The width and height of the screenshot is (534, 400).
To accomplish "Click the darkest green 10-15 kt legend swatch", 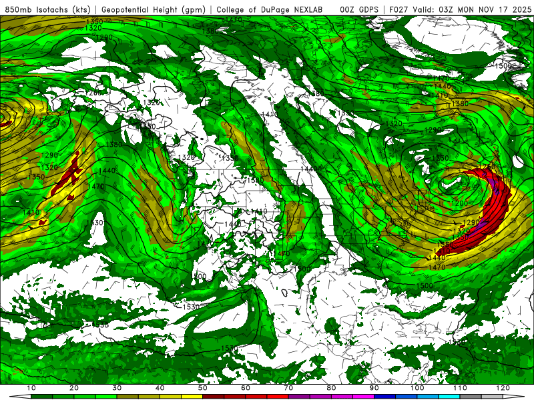I will (x=41, y=397).
